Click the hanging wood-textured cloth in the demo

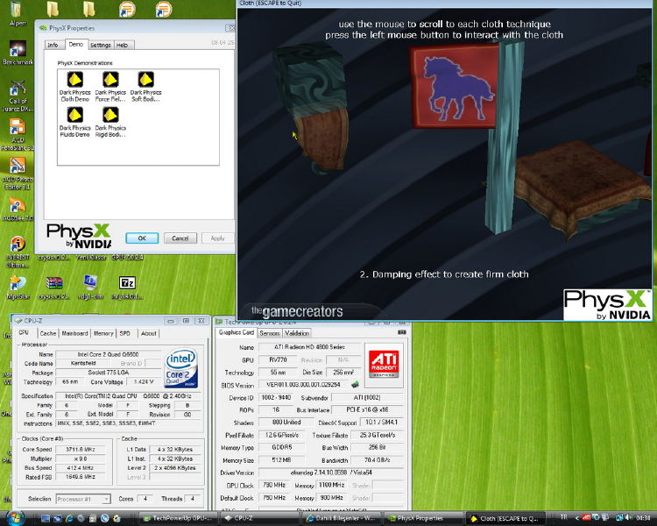[321, 140]
